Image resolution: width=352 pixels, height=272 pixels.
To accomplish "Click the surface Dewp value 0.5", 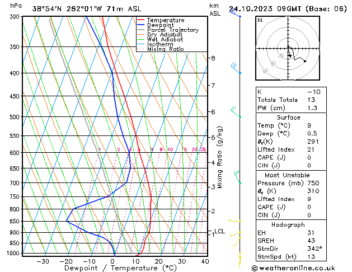I will (x=312, y=134).
